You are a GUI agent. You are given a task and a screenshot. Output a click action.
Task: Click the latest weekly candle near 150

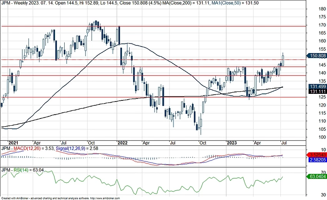pos(283,60)
